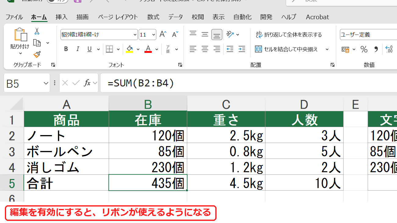Align text right in the cell

[217, 49]
